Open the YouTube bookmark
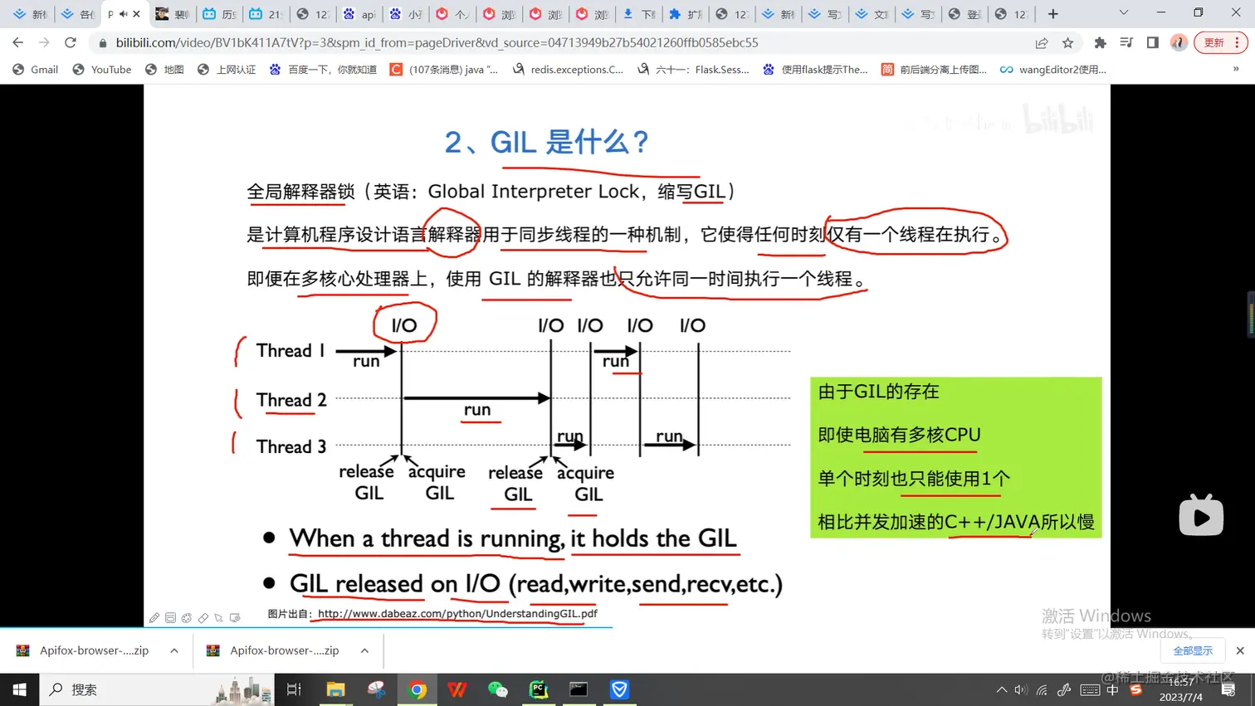 101,70
